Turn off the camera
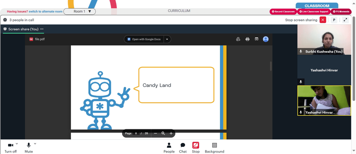Image resolution: width=356 pixels, height=154 pixels. pyautogui.click(x=10, y=148)
